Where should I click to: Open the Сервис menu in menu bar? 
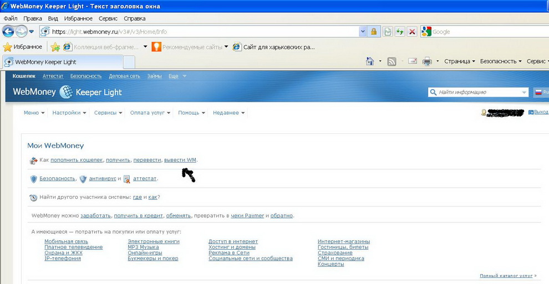108,18
